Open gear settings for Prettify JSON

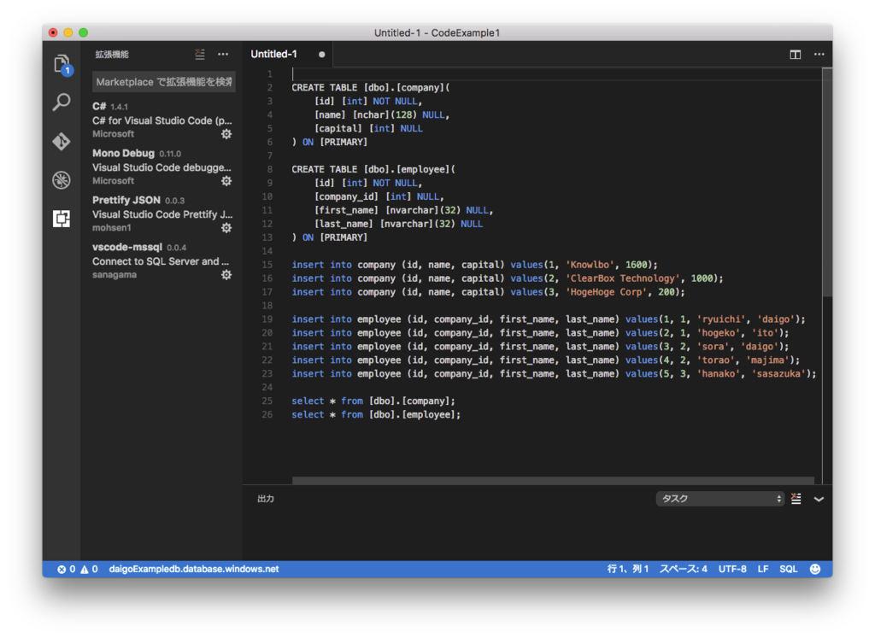pyautogui.click(x=226, y=227)
